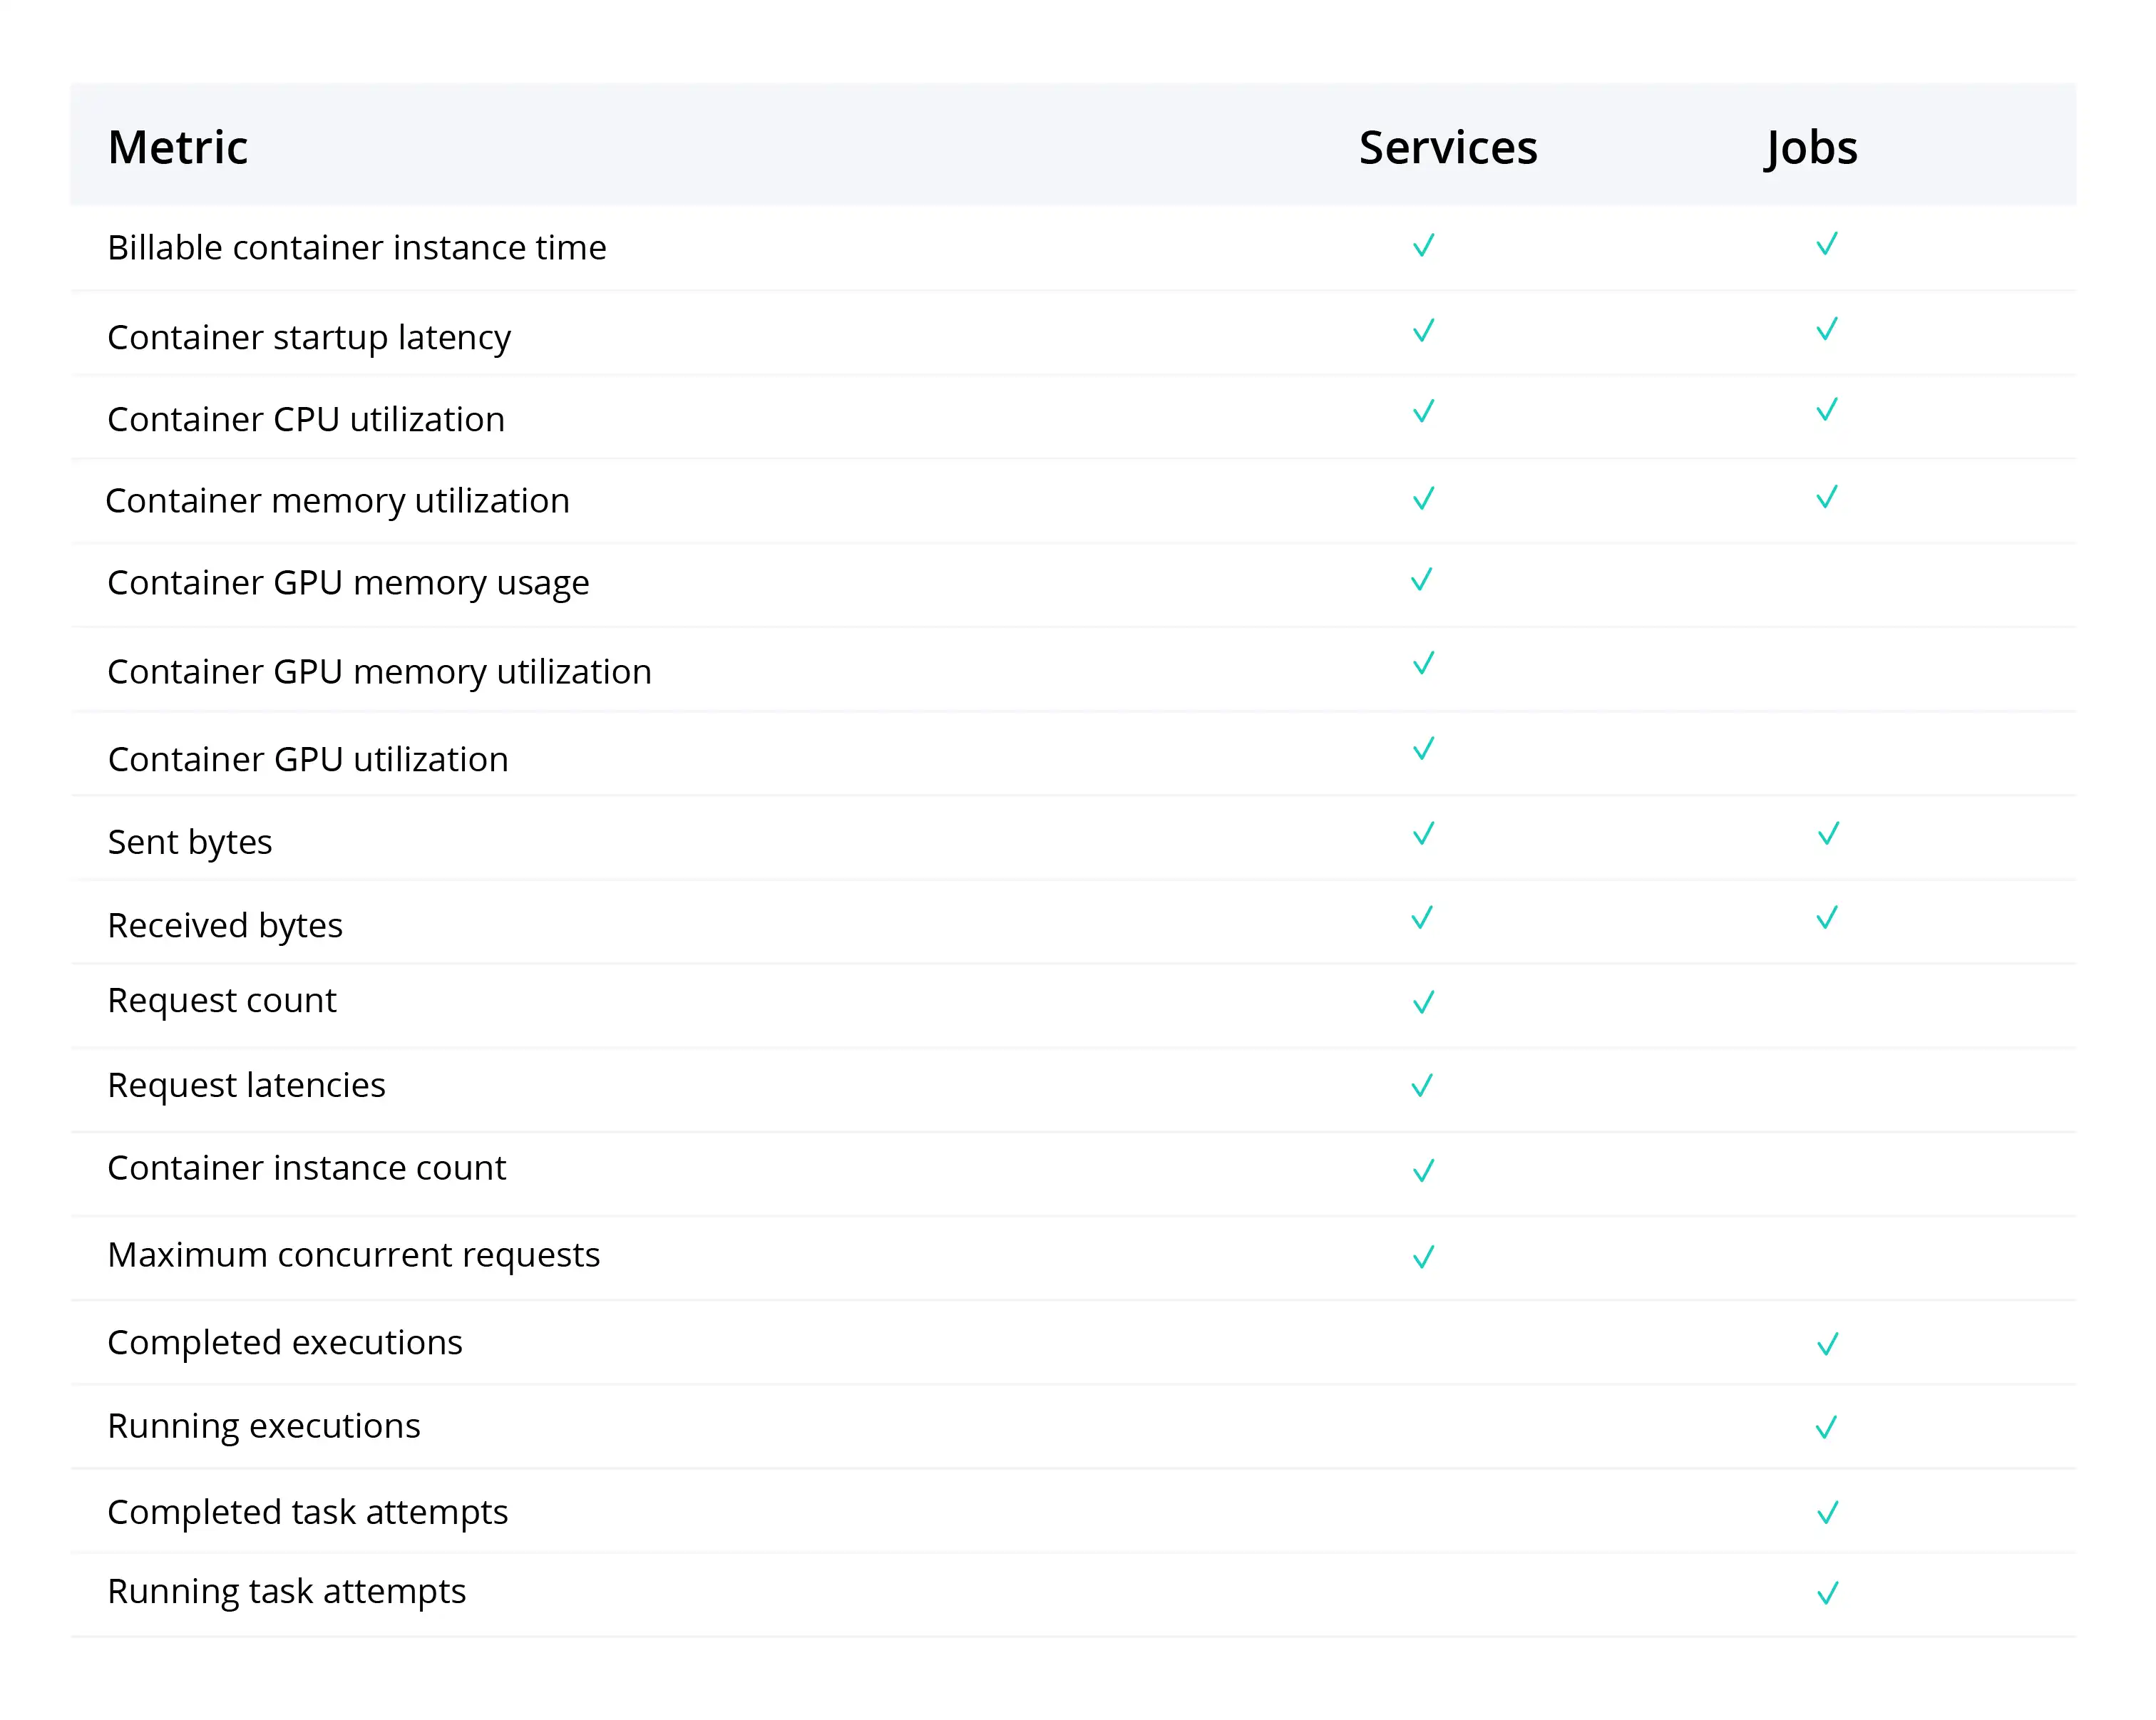Click the Services checkmark for Container GPU memory utilization
The width and height of the screenshot is (2156, 1720).
(x=1424, y=664)
